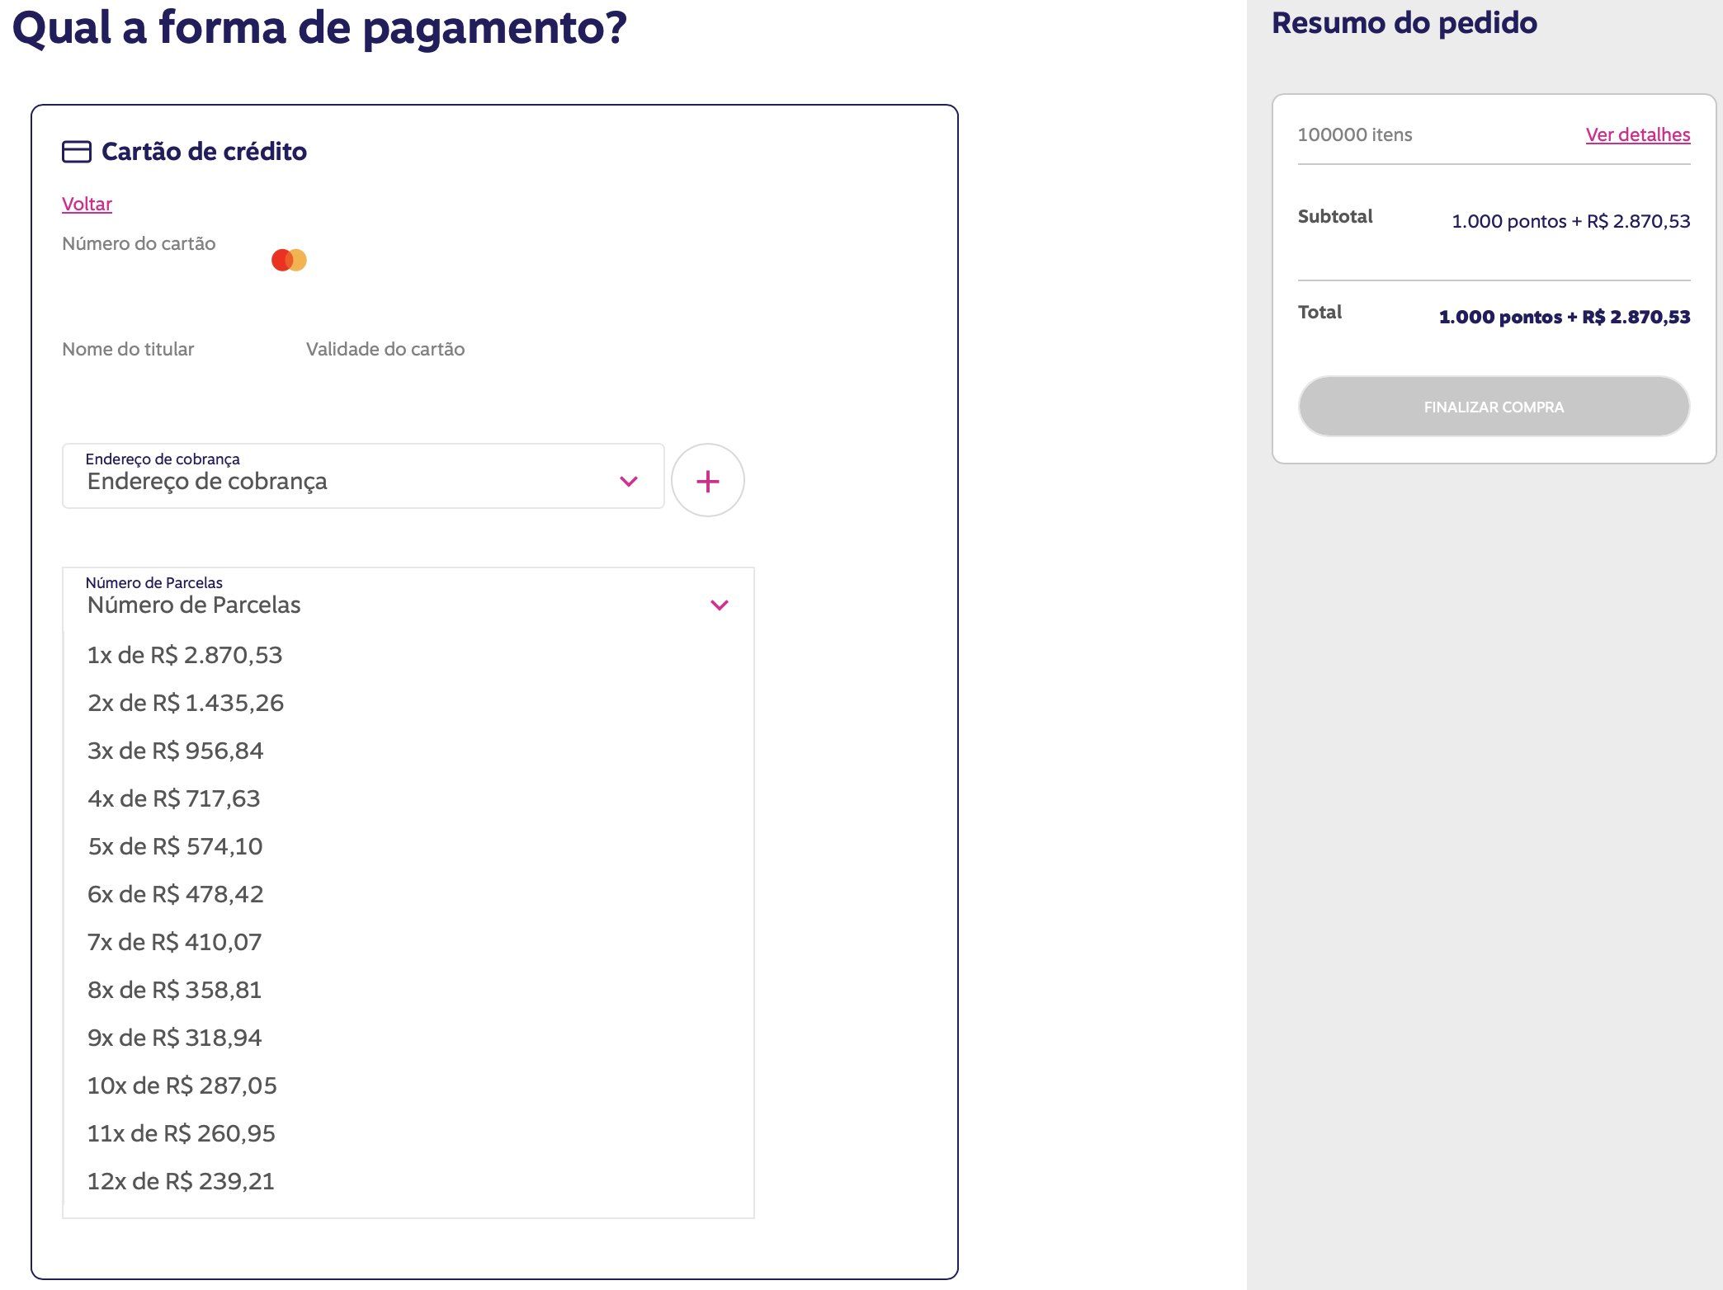Choose 9x de R$ 318,94 installment
The height and width of the screenshot is (1290, 1723).
[408, 1038]
